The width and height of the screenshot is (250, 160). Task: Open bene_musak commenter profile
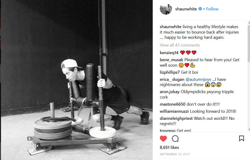(x=171, y=60)
